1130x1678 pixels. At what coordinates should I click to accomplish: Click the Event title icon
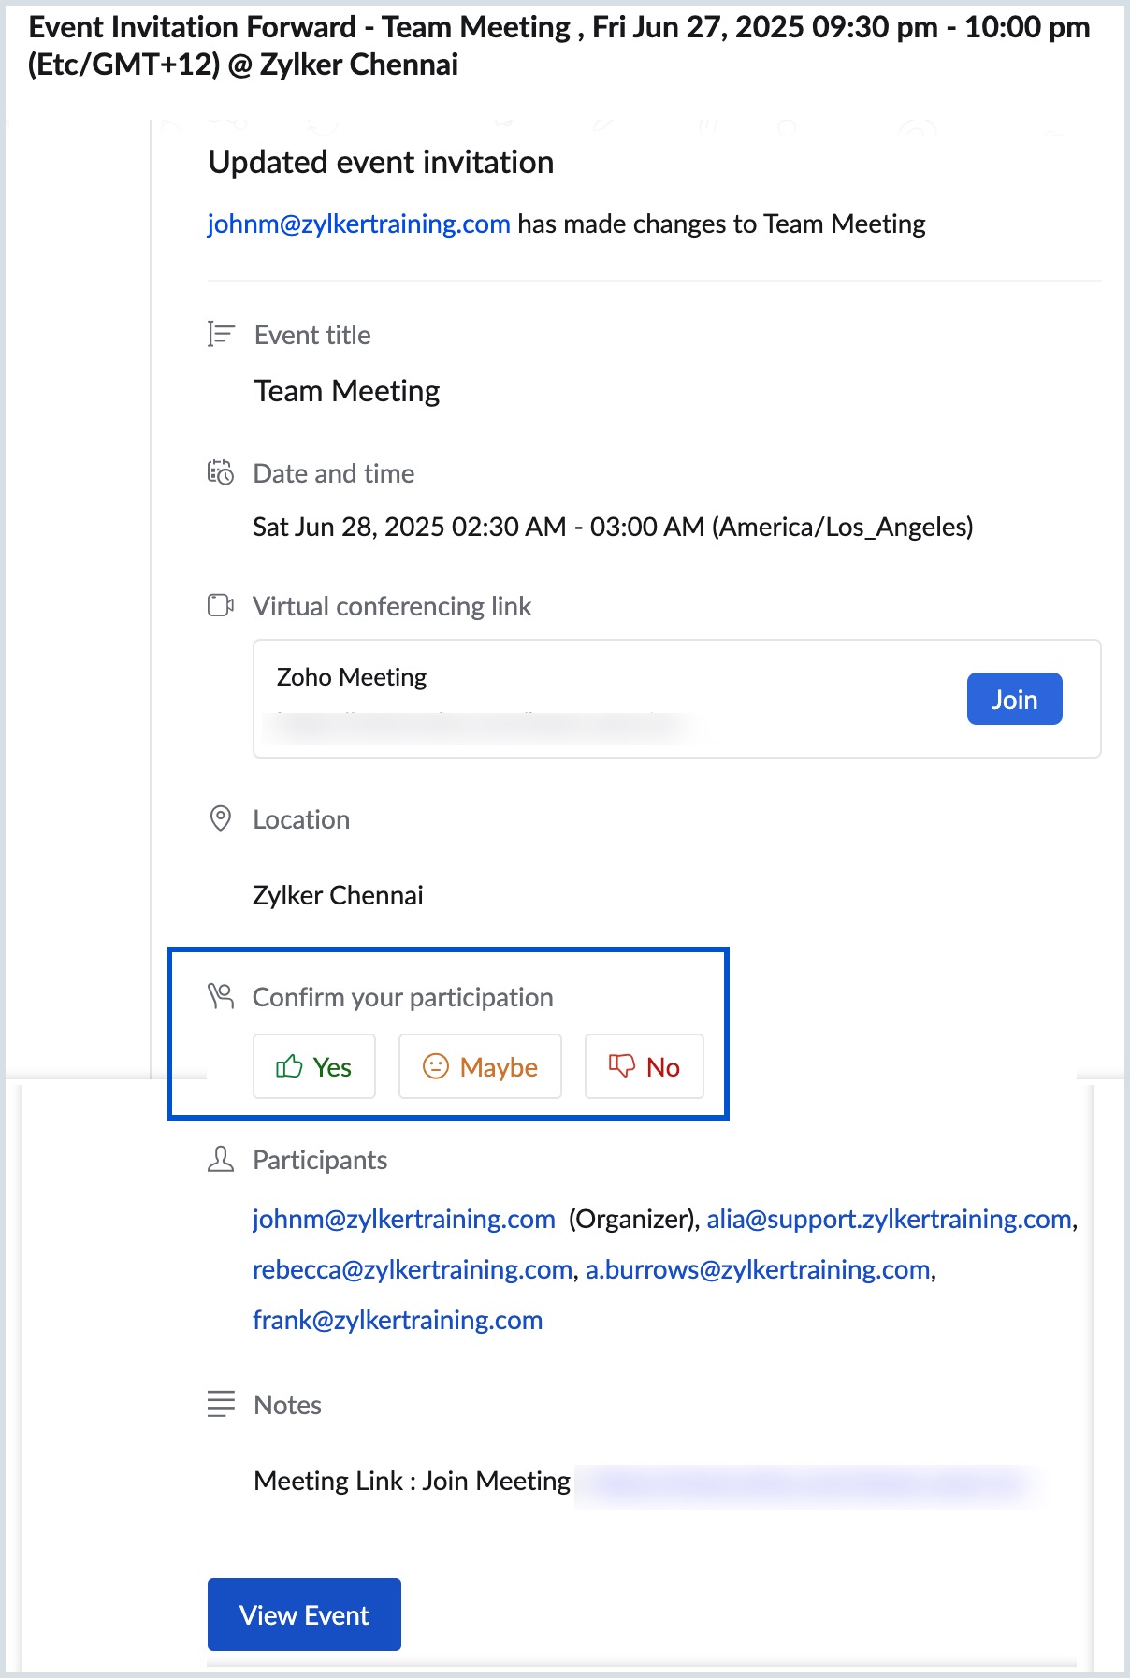220,334
